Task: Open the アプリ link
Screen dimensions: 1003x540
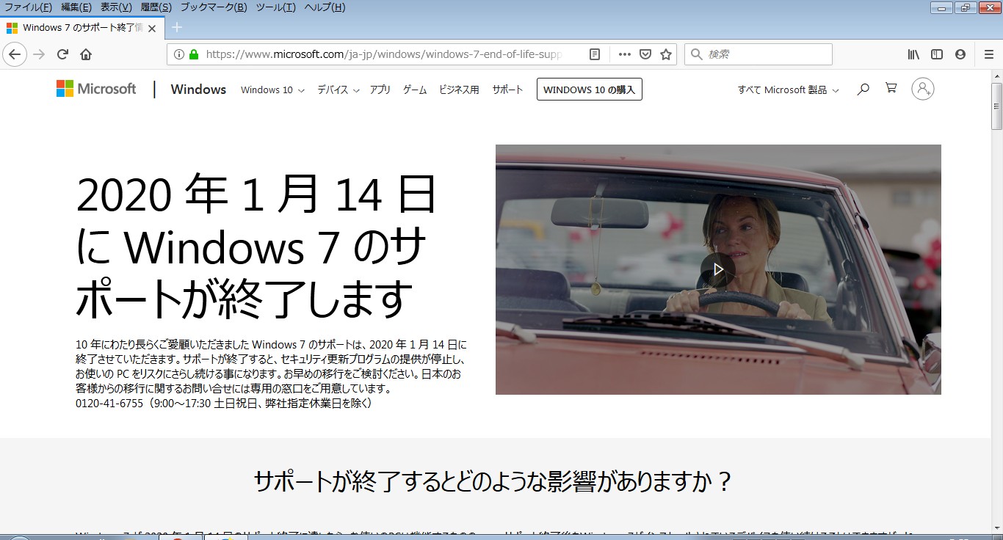Action: click(380, 90)
